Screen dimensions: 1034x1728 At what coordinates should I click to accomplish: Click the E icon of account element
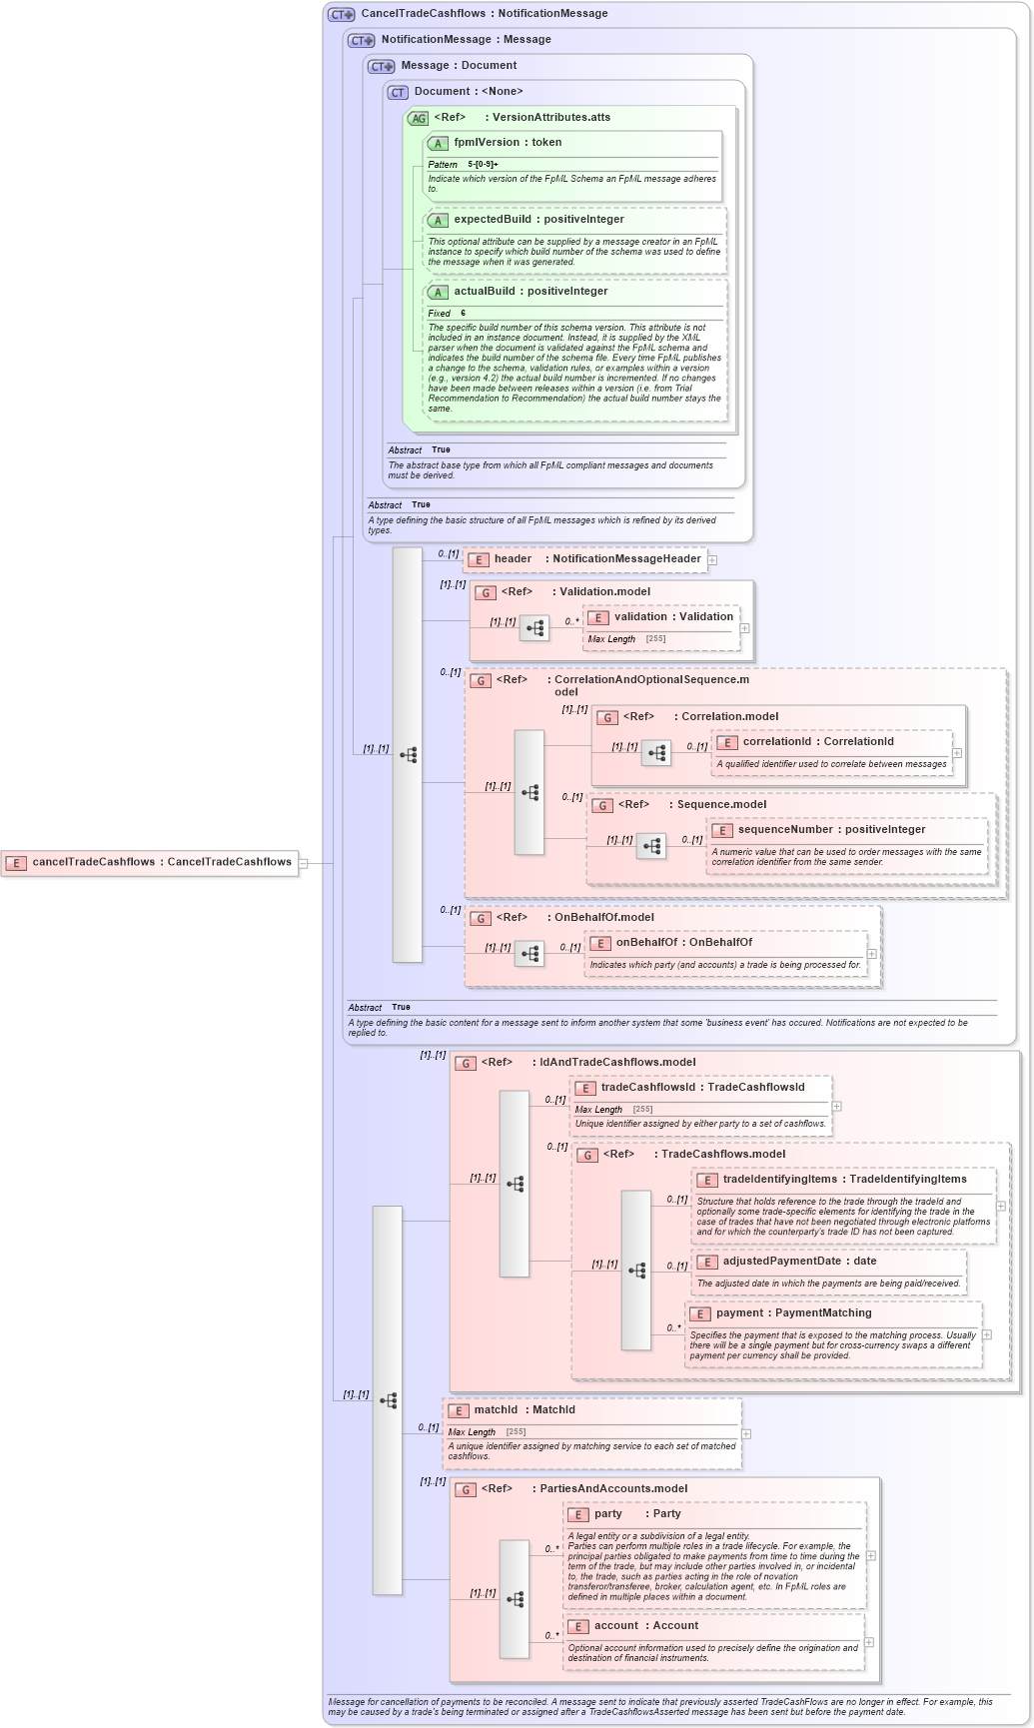(x=577, y=1626)
